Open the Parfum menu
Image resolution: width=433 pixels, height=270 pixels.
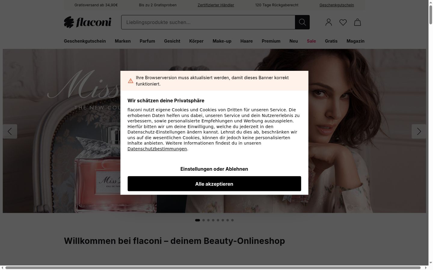(x=147, y=41)
